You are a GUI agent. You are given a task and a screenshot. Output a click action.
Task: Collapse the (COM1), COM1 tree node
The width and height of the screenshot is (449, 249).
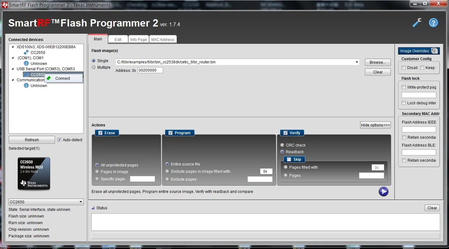tap(13, 58)
